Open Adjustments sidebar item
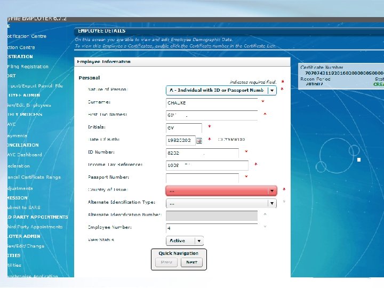Screen dimensions: 384x288 coord(20,188)
